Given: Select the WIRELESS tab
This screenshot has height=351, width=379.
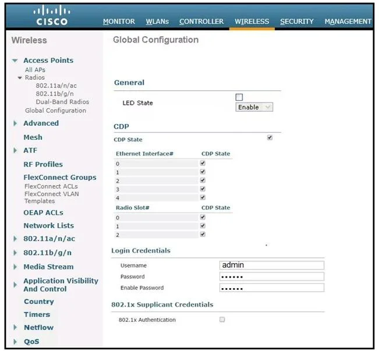Looking at the screenshot, I should [252, 22].
